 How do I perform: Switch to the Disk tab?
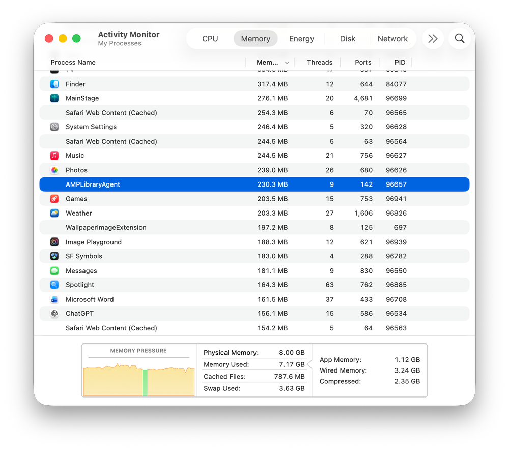(x=347, y=39)
